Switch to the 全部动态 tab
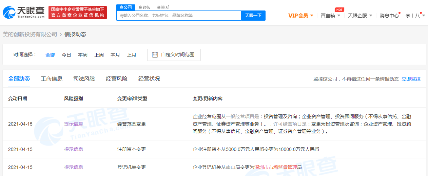The image size is (428, 176). tap(19, 79)
